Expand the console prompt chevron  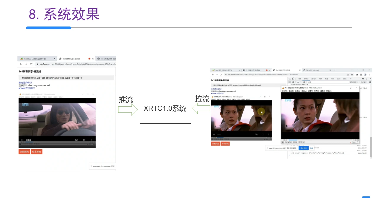[x=289, y=155]
